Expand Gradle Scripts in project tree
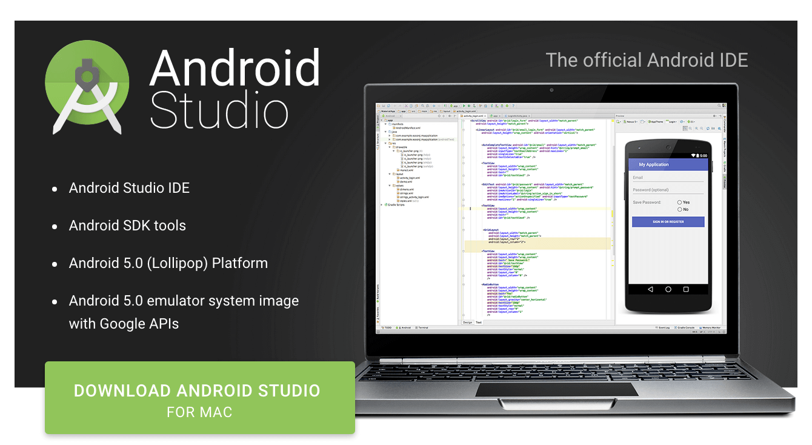 (382, 205)
